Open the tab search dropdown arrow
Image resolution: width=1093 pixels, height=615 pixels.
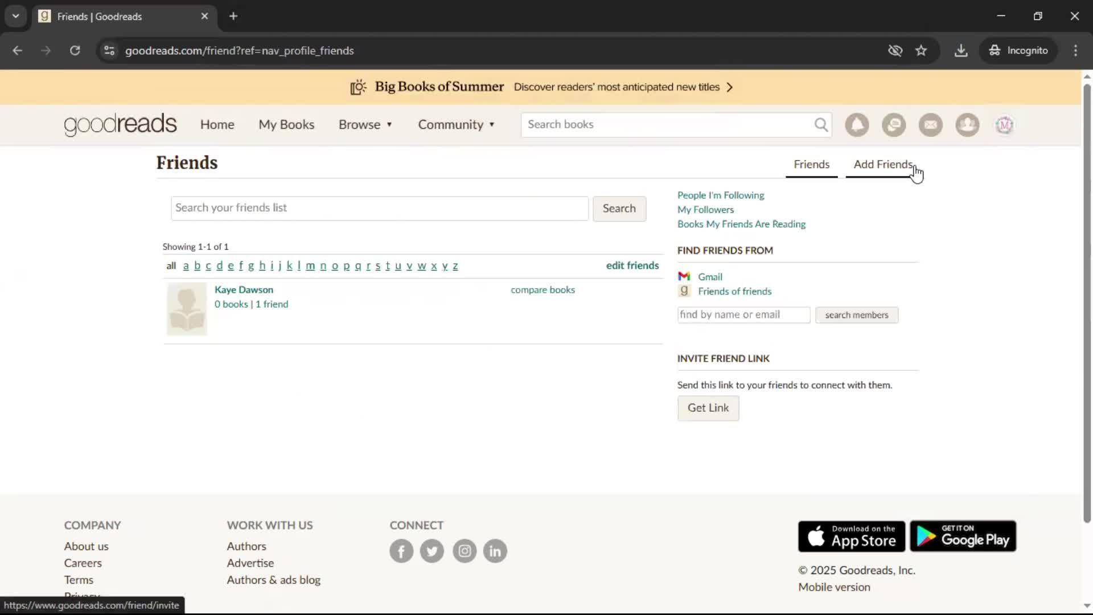pyautogui.click(x=15, y=16)
